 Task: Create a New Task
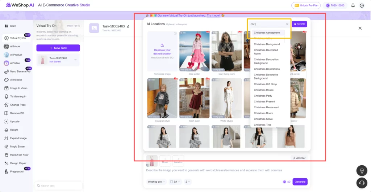[x=58, y=48]
